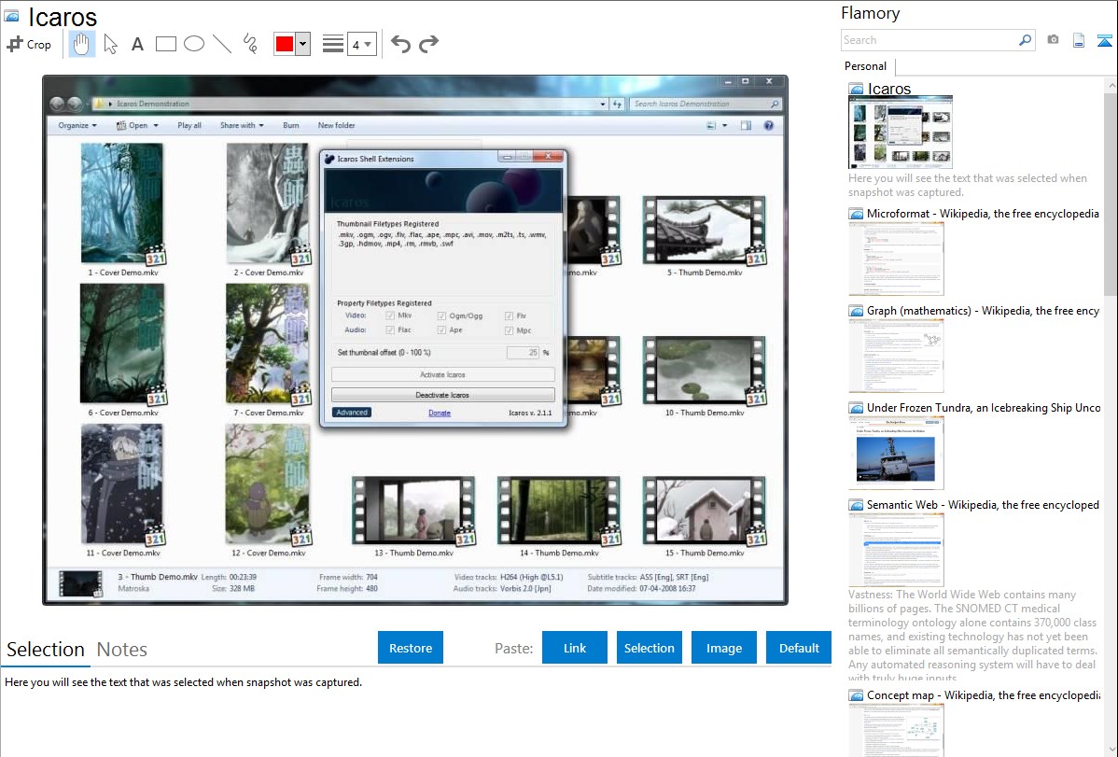Undo the last annotation
1118x757 pixels.
click(400, 44)
